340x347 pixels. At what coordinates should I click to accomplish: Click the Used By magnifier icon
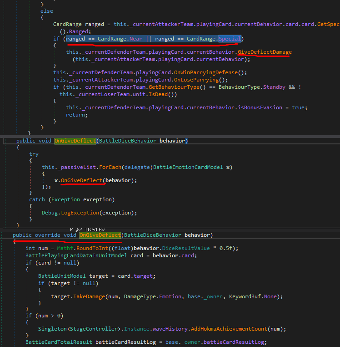tap(79, 230)
